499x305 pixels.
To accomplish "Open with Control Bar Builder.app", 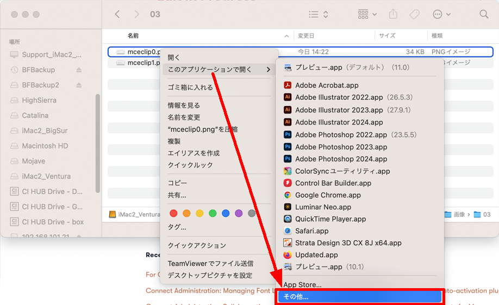I will pos(327,183).
